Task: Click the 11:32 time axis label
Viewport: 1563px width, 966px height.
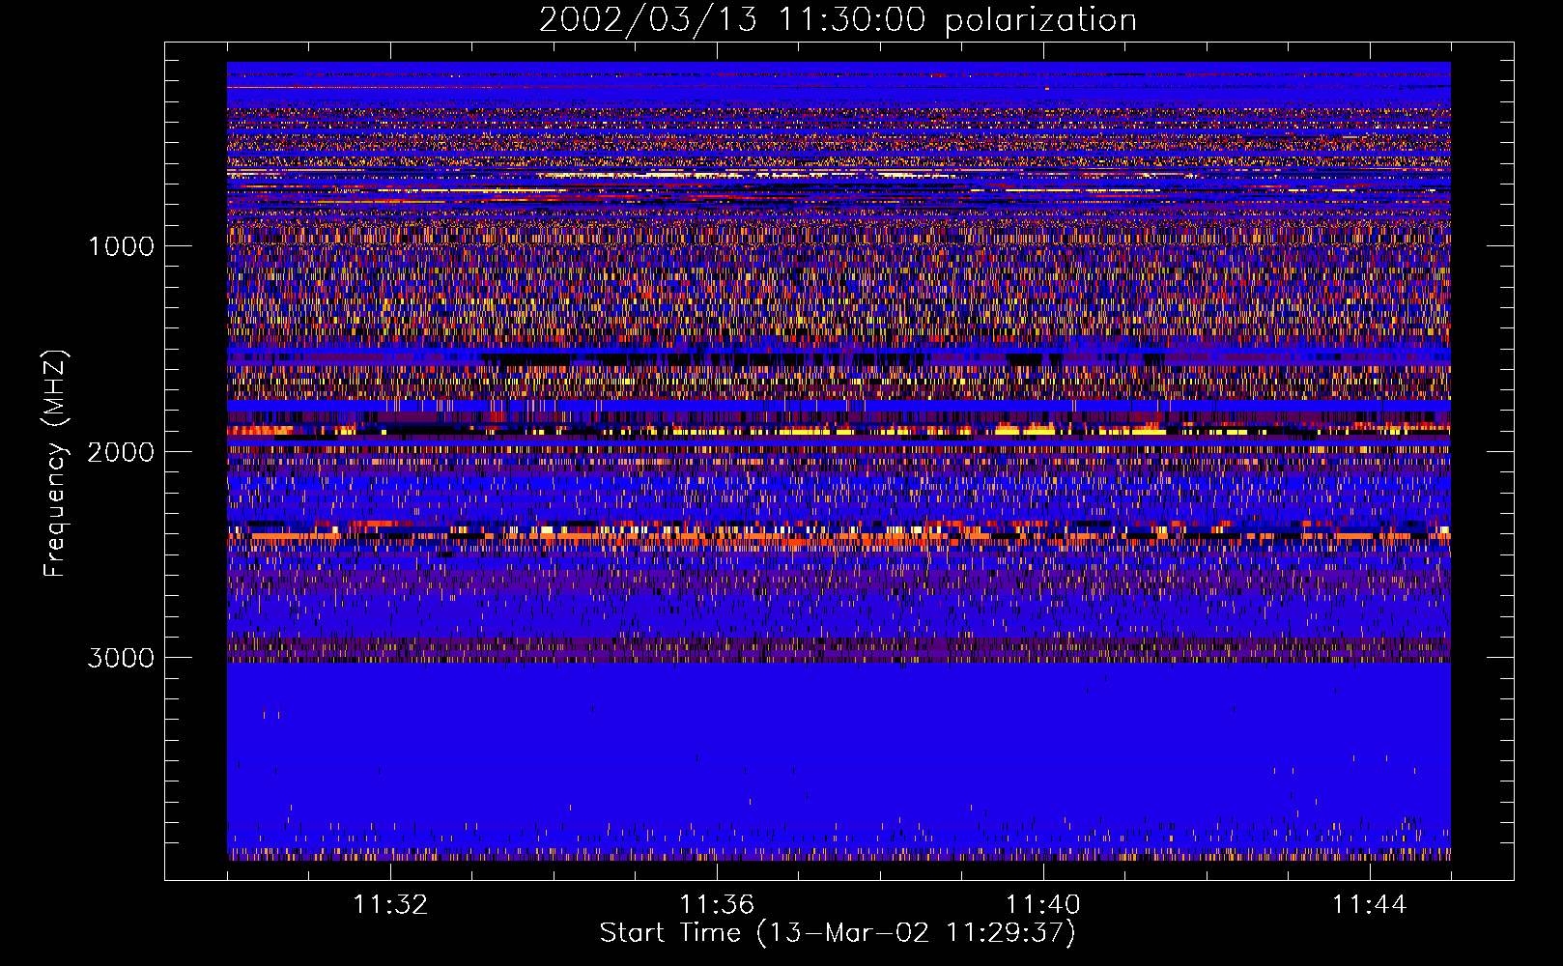Action: click(390, 905)
